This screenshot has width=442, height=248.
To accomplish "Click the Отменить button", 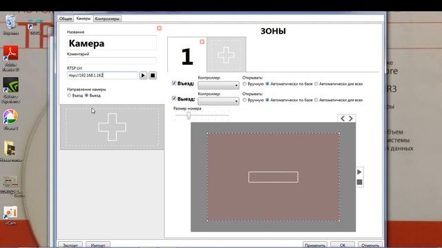I will pyautogui.click(x=370, y=245).
